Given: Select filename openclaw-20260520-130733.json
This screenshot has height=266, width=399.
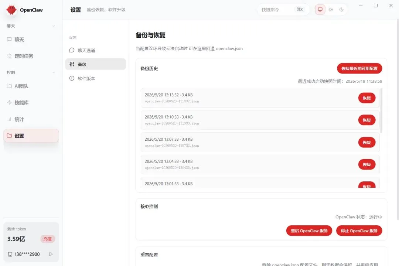Looking at the screenshot, I should coord(172,146).
